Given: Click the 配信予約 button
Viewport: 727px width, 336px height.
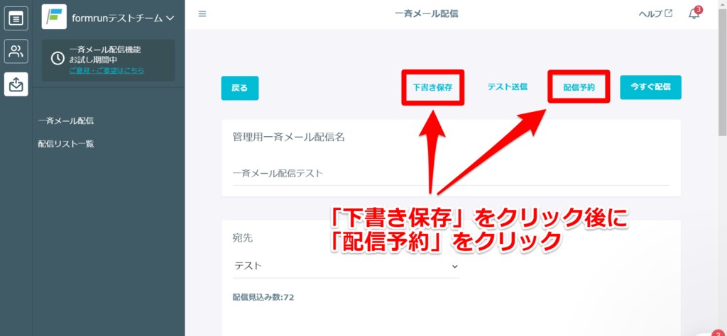Looking at the screenshot, I should (x=579, y=87).
